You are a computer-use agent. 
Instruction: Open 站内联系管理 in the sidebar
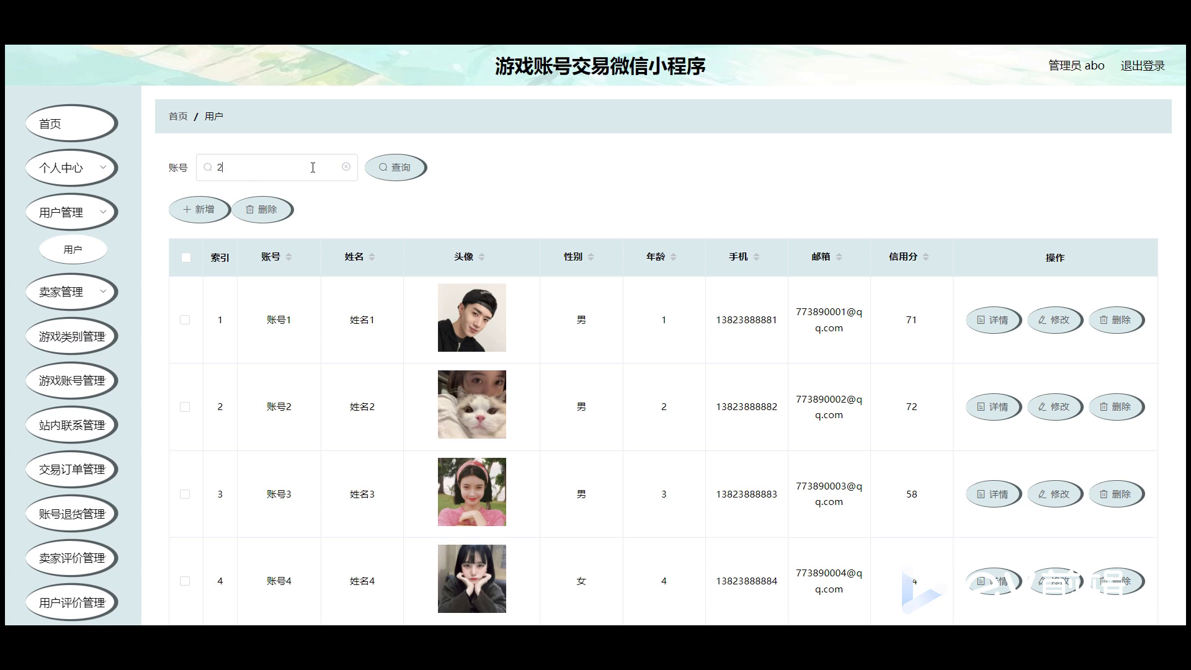pyautogui.click(x=71, y=425)
